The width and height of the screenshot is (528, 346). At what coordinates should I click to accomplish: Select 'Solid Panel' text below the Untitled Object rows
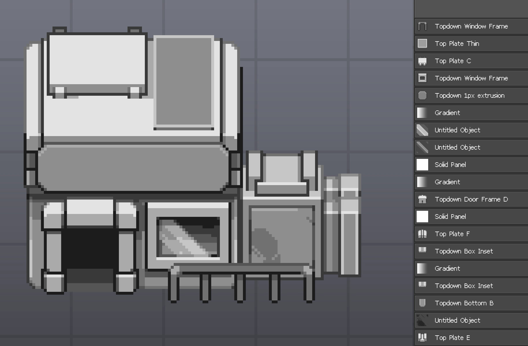click(450, 165)
